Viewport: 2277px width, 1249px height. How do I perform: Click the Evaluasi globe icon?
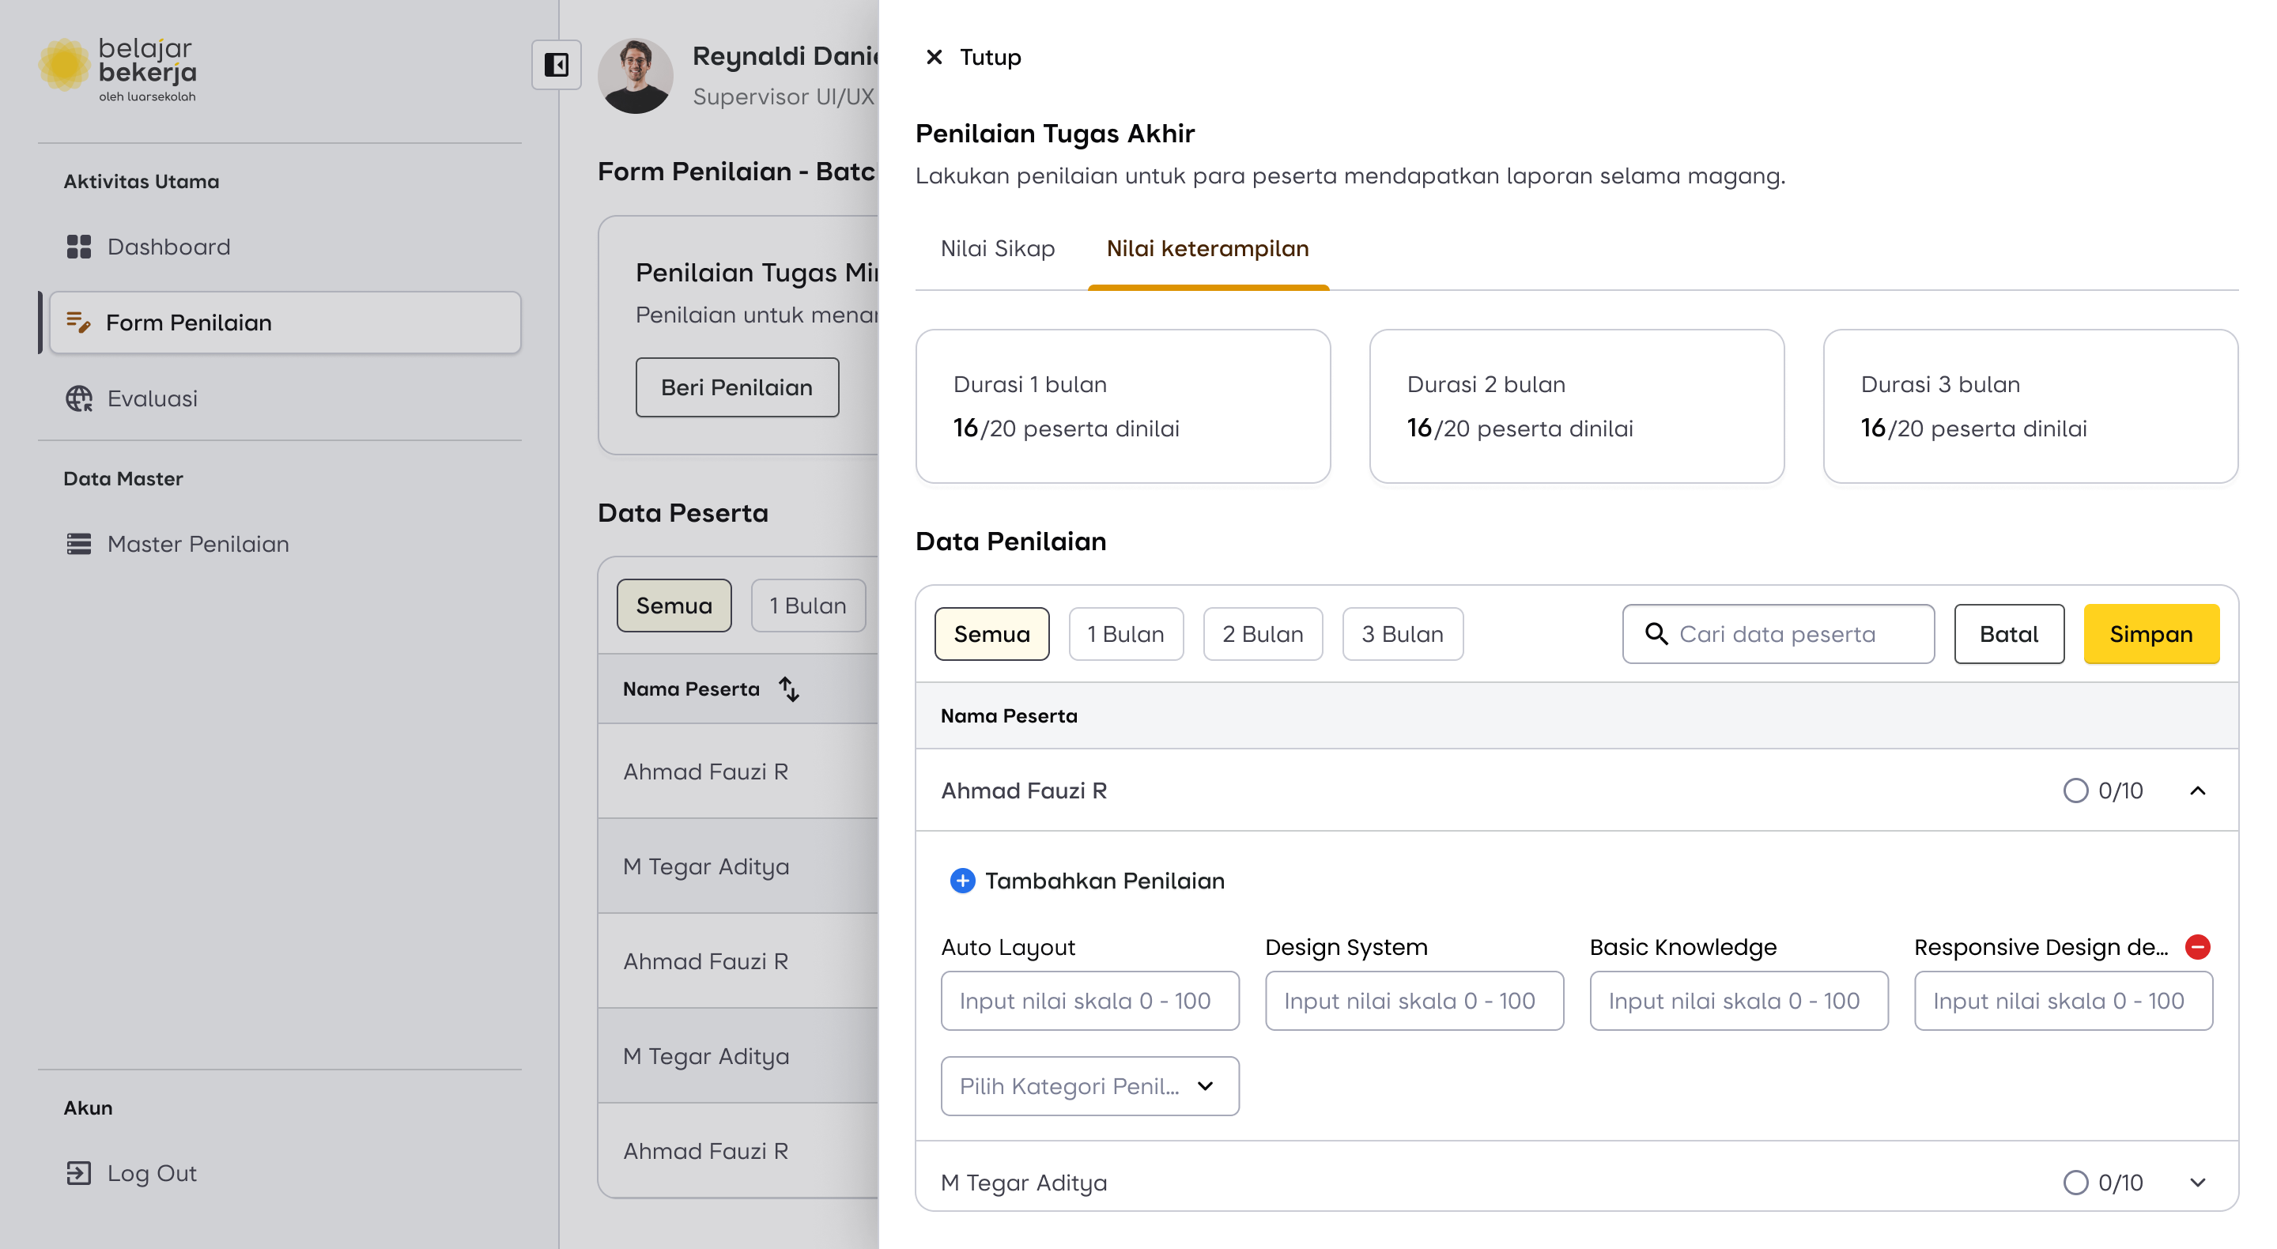(79, 398)
